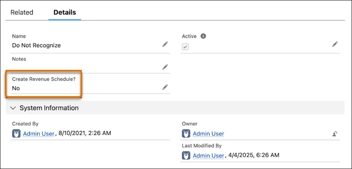The height and width of the screenshot is (169, 352).
Task: Click the 'Do Not Recognize' name value
Action: point(37,46)
